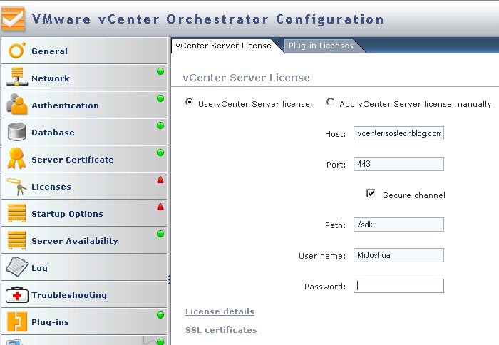Screen dimensions: 499x345
Task: Select Add vCenter Server license manually
Action: click(x=330, y=102)
